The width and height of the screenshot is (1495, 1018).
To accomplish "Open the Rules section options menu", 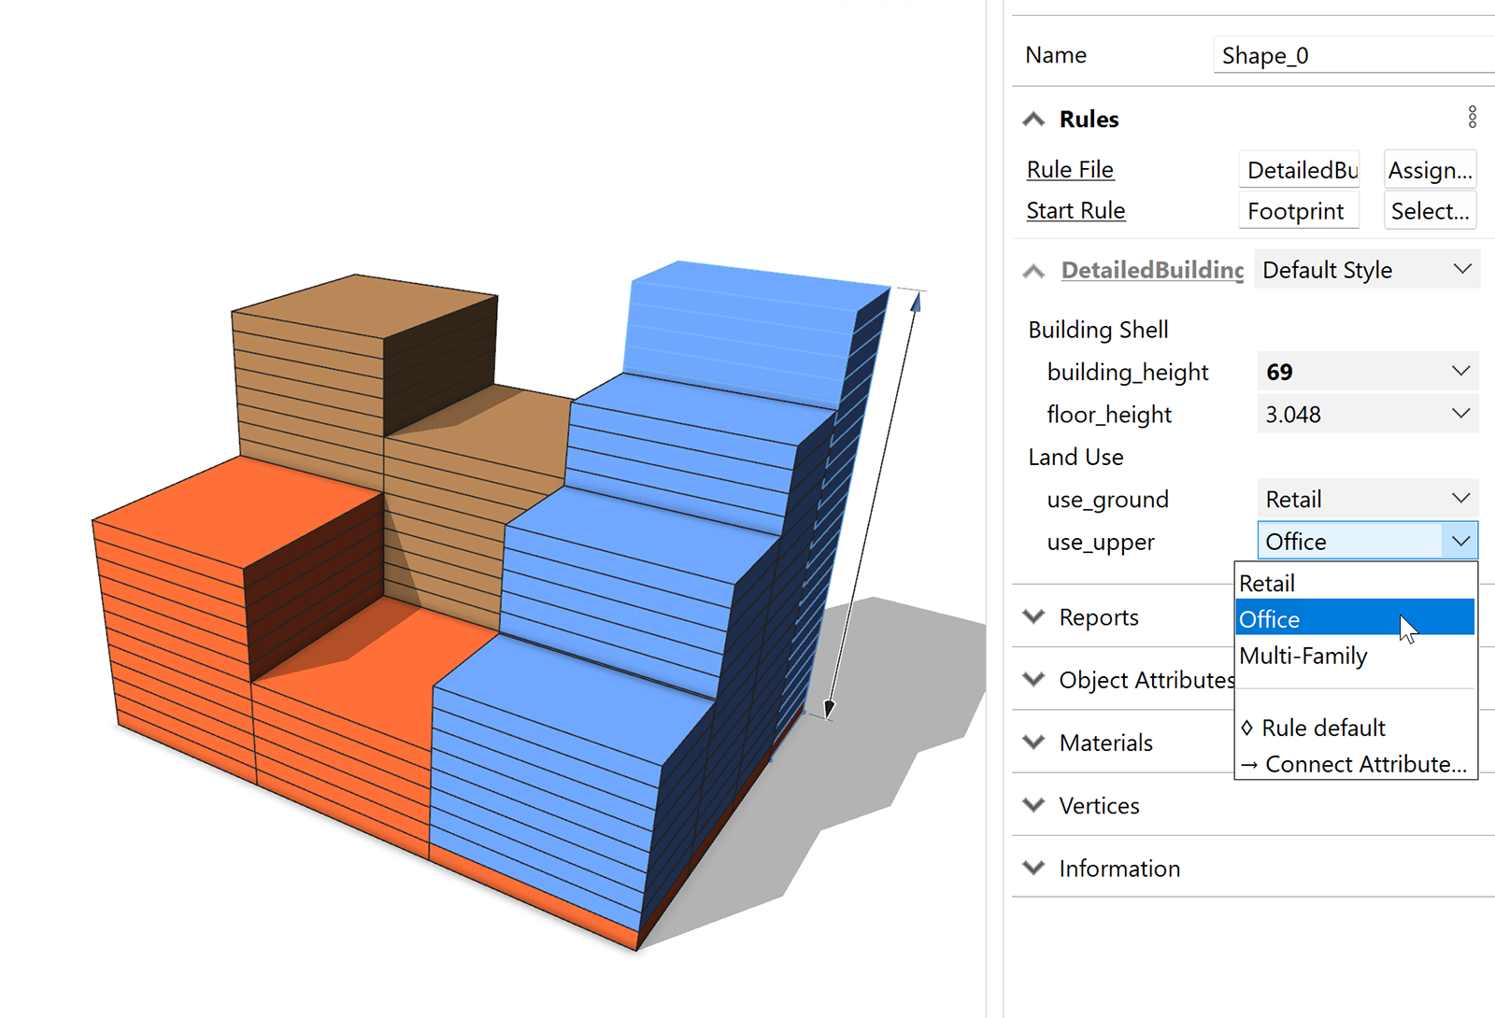I will point(1472,116).
